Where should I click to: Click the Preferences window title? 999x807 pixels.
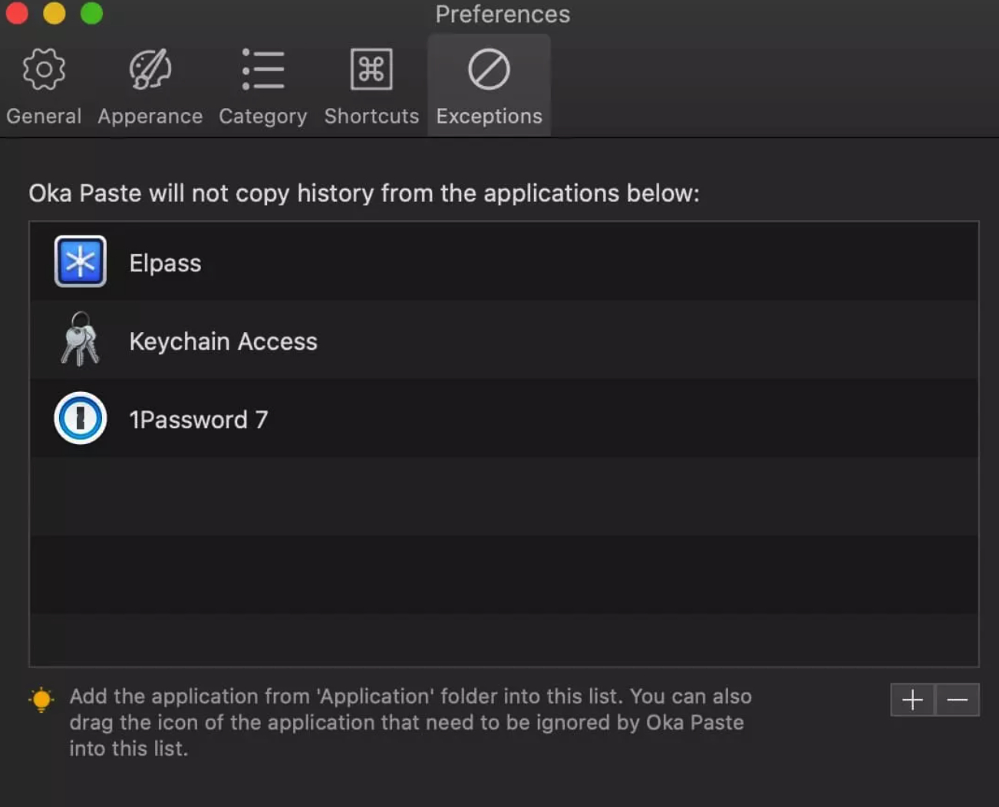pyautogui.click(x=503, y=14)
